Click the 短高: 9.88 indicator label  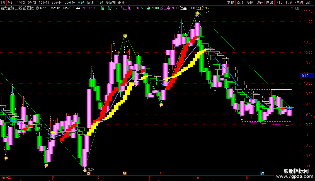pyautogui.click(x=187, y=8)
